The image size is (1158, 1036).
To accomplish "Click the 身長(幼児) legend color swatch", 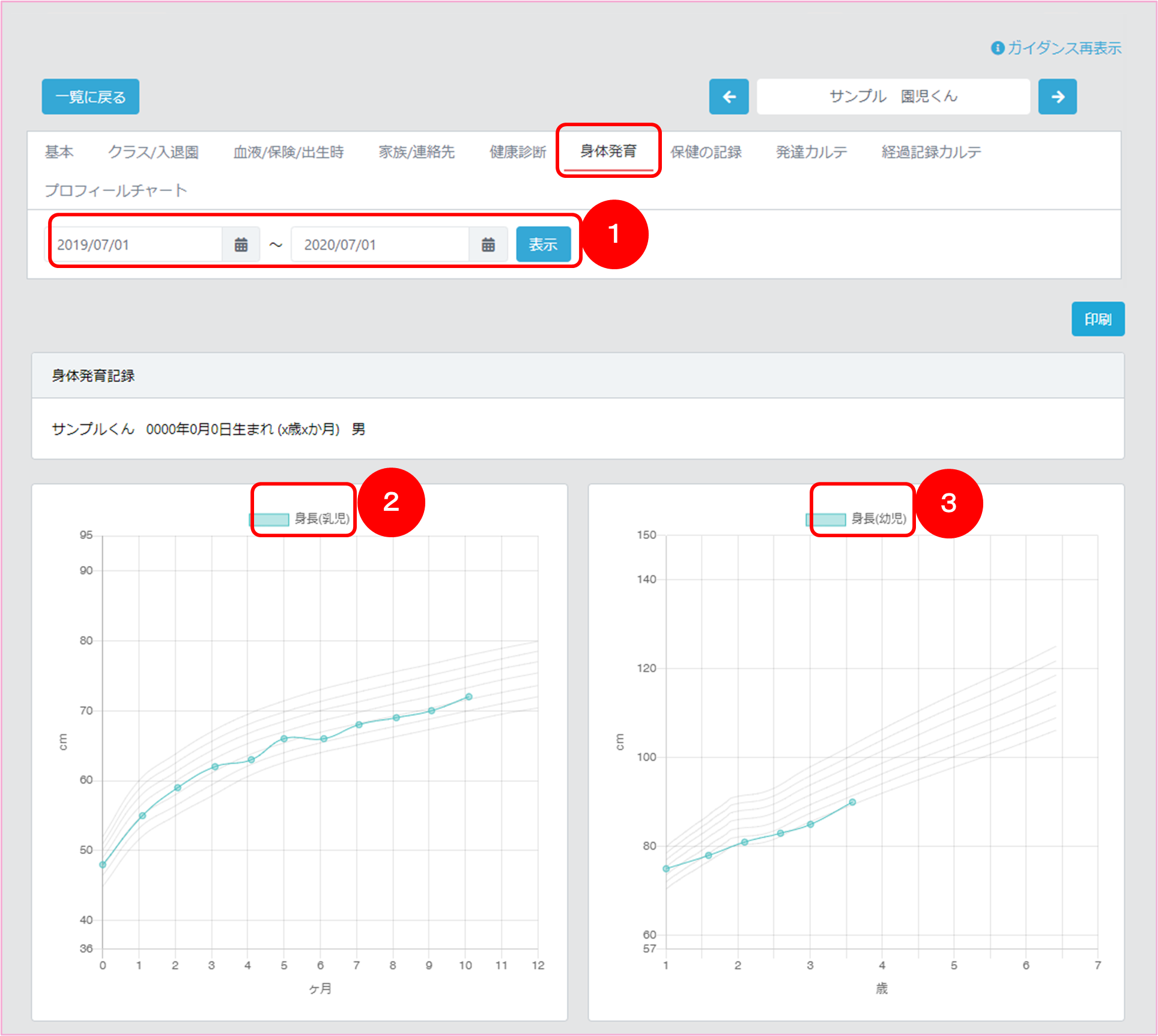I will point(826,519).
